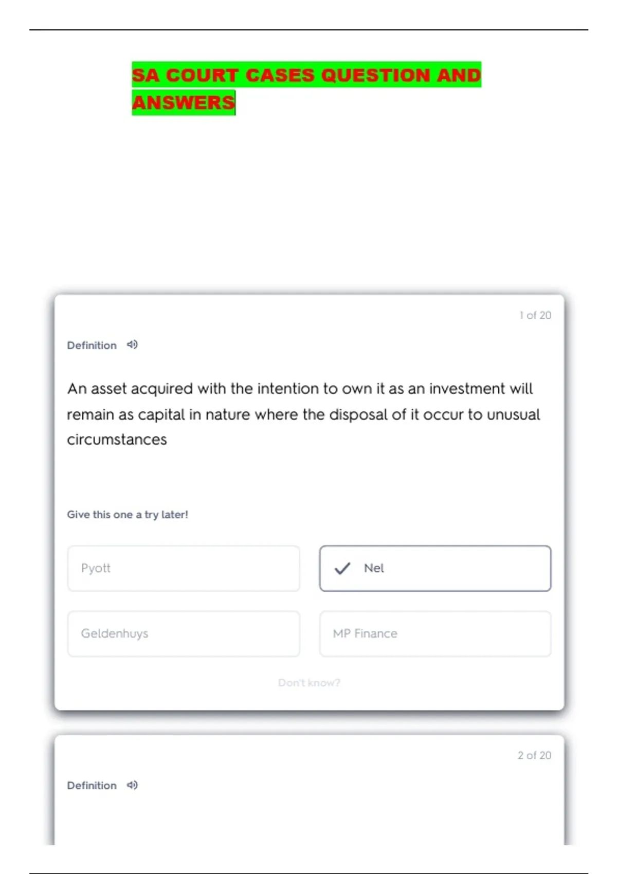Image resolution: width=617 pixels, height=874 pixels.
Task: Click the Give this one a try later message
Action: point(128,515)
